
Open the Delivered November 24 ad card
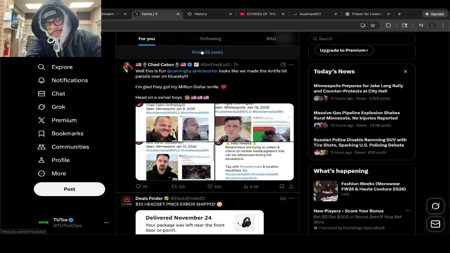coord(200,222)
